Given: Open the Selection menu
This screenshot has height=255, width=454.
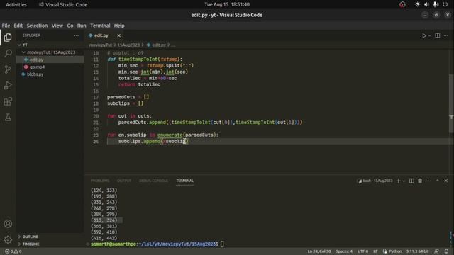Looking at the screenshot, I should click(37, 25).
